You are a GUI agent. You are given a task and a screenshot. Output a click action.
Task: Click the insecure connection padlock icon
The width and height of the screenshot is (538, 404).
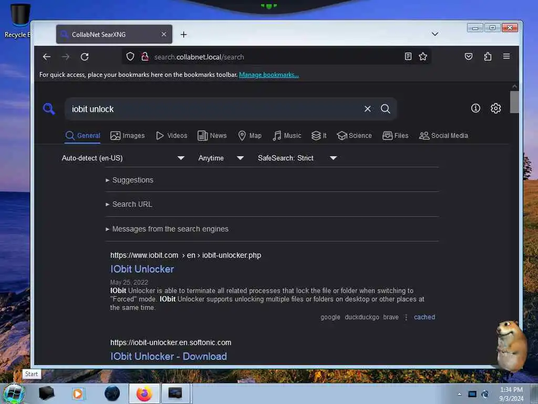coord(145,56)
